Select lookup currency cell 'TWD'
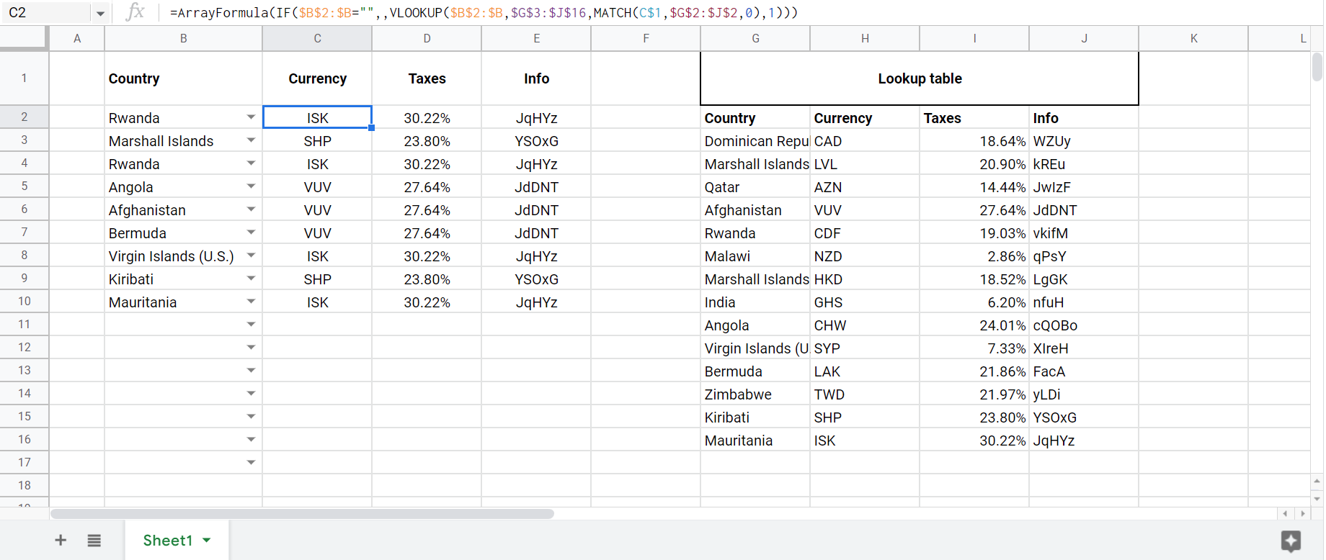The height and width of the screenshot is (560, 1326). coord(865,394)
